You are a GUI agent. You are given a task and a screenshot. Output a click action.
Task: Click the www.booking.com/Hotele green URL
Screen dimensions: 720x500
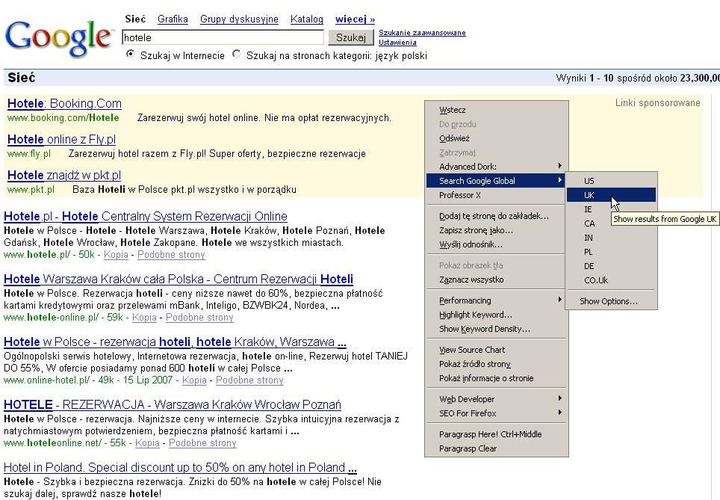coord(63,117)
